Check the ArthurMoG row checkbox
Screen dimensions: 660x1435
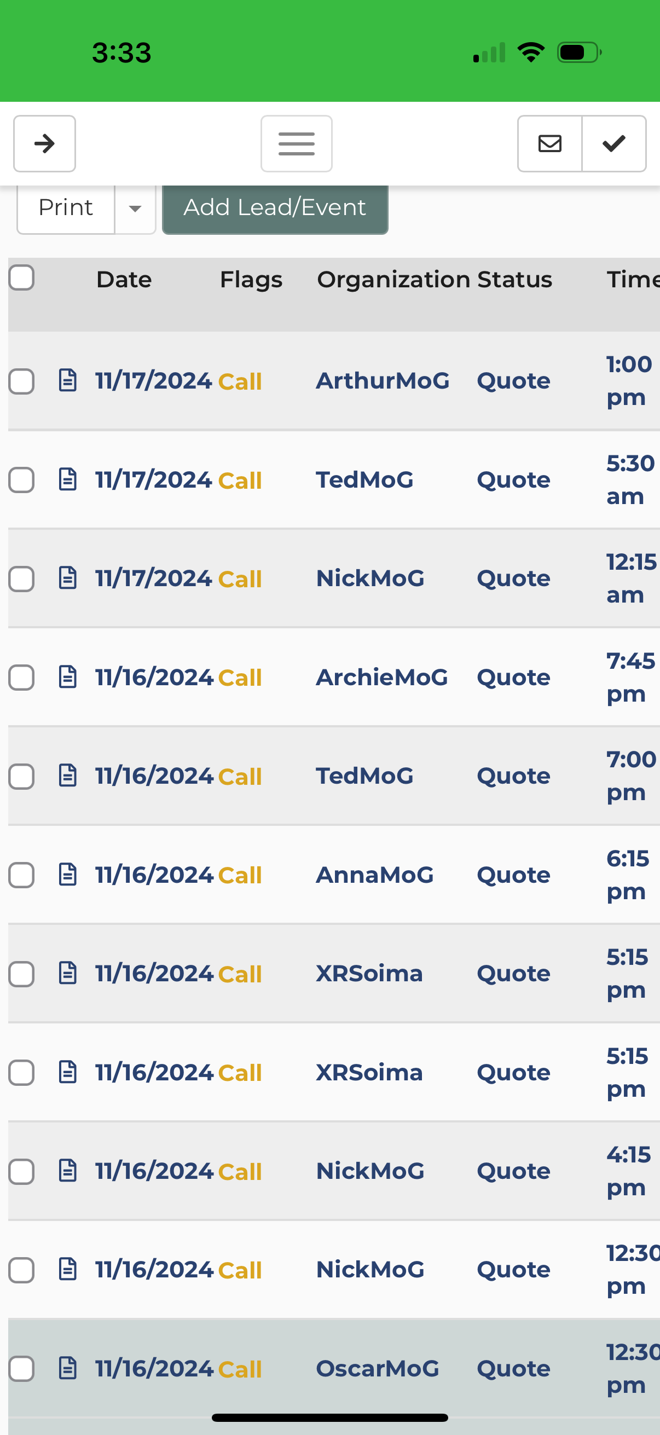22,381
